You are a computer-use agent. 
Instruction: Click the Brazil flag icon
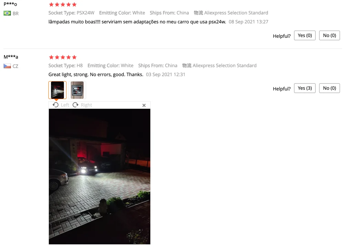coord(7,13)
